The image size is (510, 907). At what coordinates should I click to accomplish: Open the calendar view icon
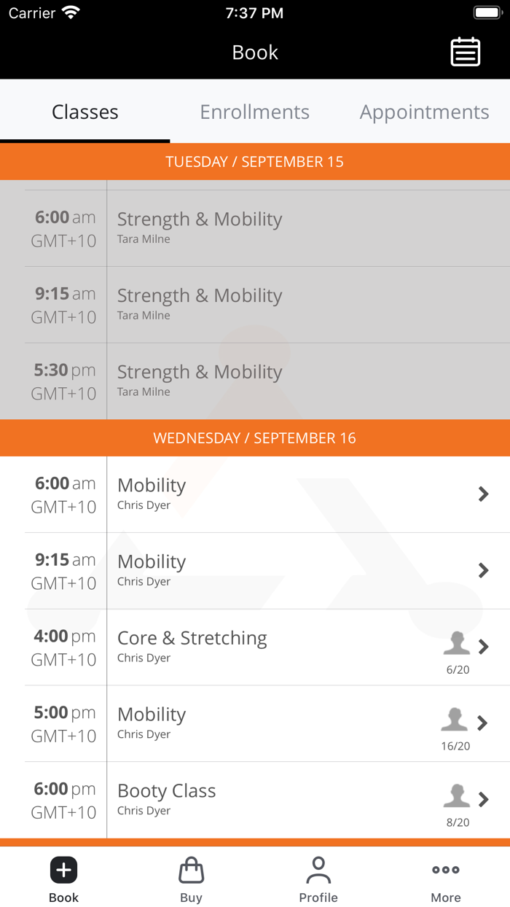(x=465, y=52)
